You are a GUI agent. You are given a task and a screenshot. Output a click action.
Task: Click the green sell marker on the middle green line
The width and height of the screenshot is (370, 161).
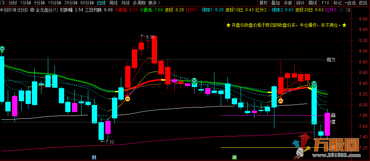click(194, 81)
